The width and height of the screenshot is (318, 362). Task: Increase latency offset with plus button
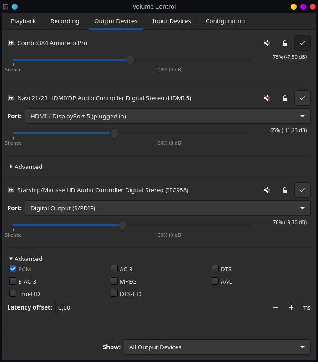point(291,307)
